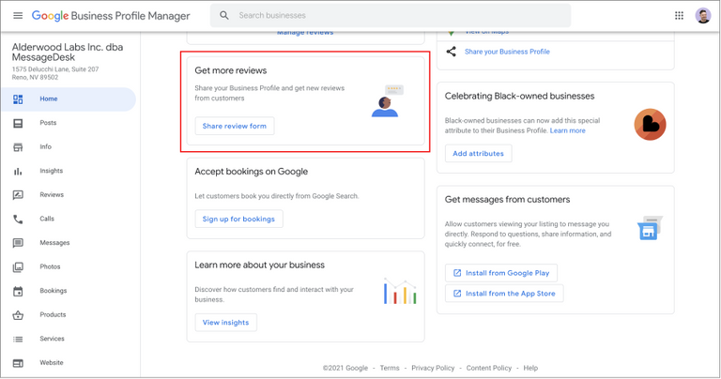The image size is (721, 379).
Task: Click the Reviews icon in sidebar
Action: pos(18,195)
